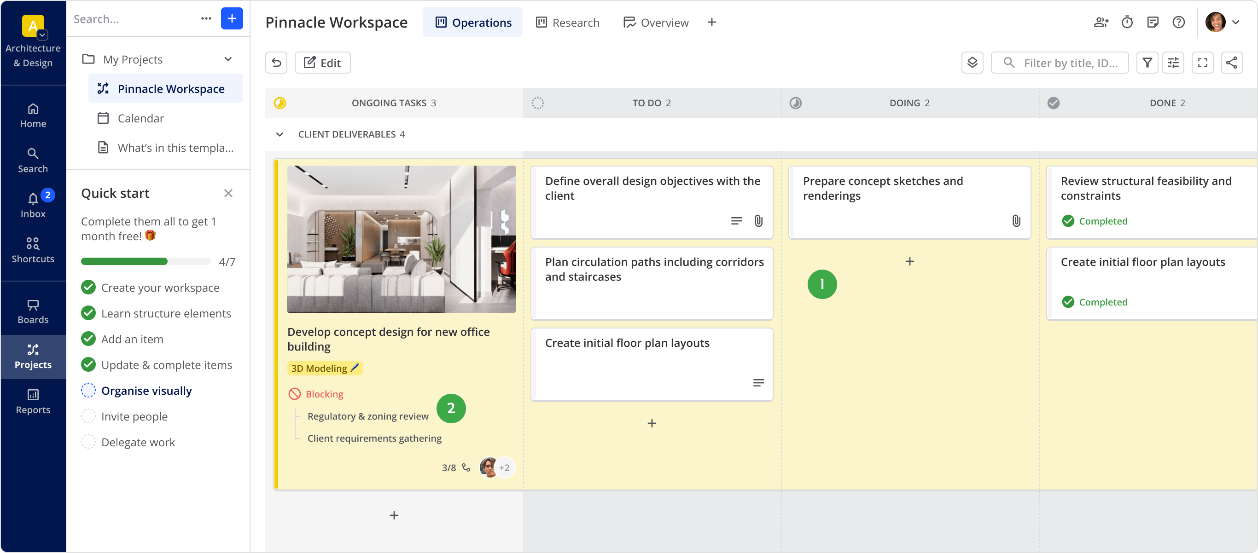This screenshot has width=1258, height=553.
Task: Switch to the Research tab
Action: (567, 23)
